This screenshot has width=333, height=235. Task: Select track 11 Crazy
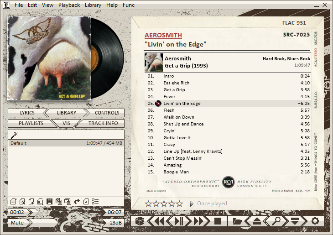[229, 145]
